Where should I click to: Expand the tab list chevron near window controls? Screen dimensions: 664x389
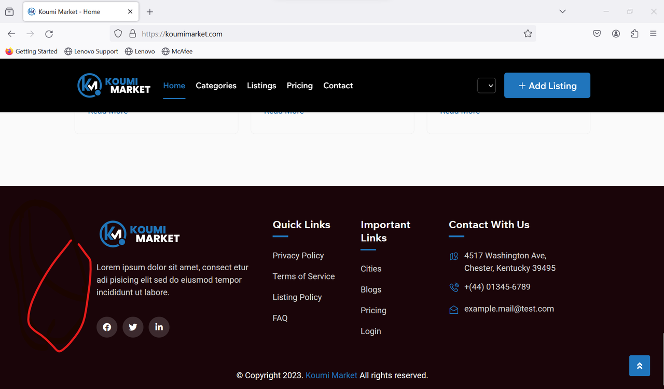tap(562, 11)
